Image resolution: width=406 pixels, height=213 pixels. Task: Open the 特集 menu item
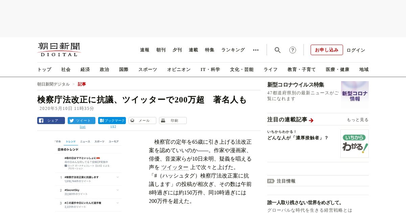pos(210,50)
